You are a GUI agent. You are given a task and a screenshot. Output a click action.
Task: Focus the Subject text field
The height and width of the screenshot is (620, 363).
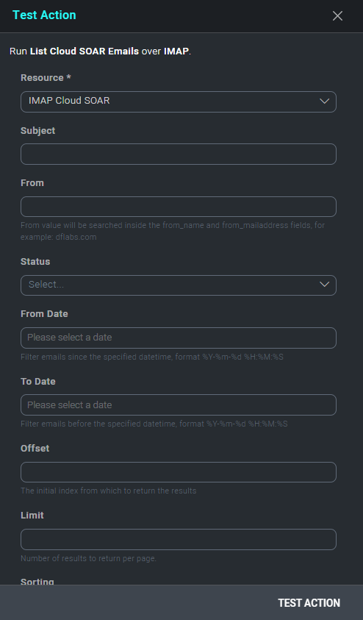pos(178,154)
